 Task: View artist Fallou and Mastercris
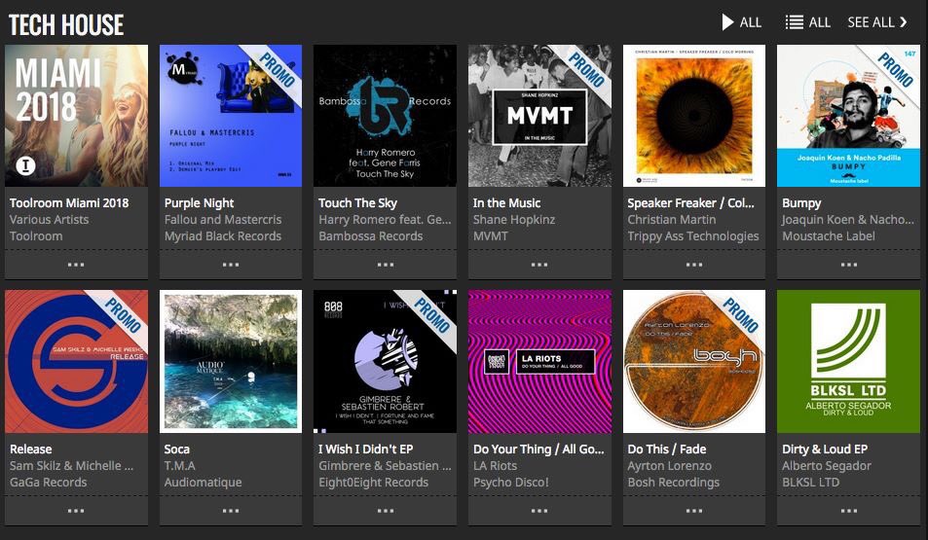[x=223, y=220]
